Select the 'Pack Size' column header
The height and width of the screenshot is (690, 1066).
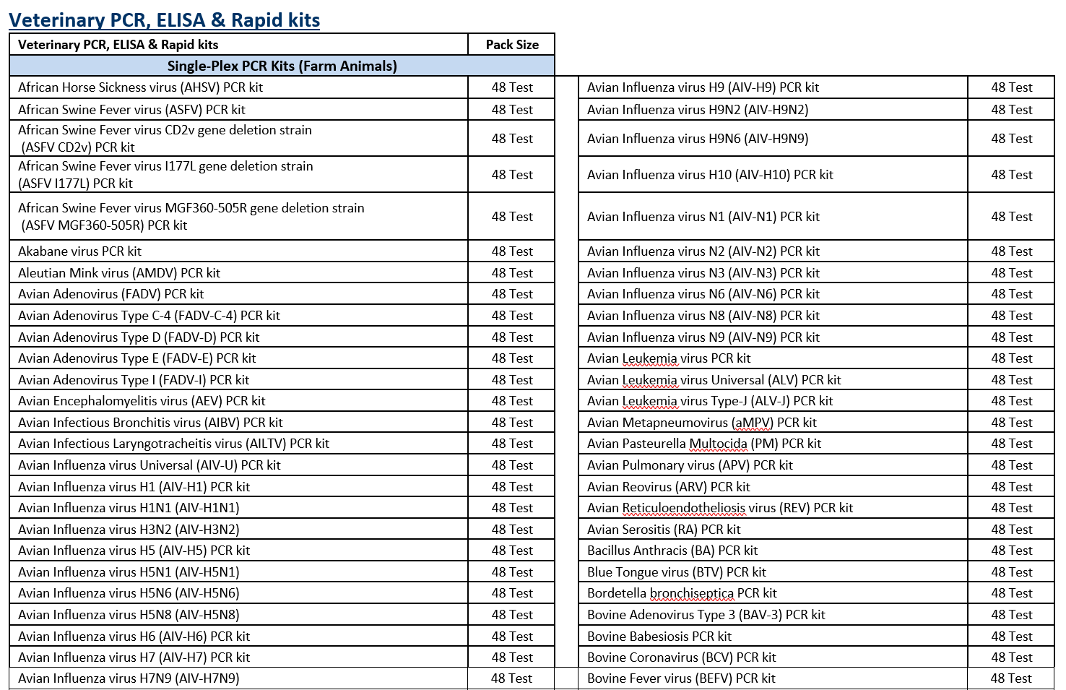pyautogui.click(x=512, y=45)
